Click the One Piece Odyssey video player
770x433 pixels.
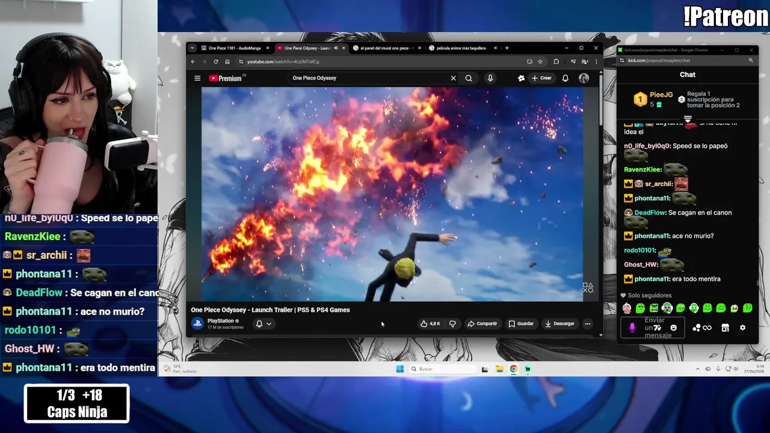click(392, 194)
